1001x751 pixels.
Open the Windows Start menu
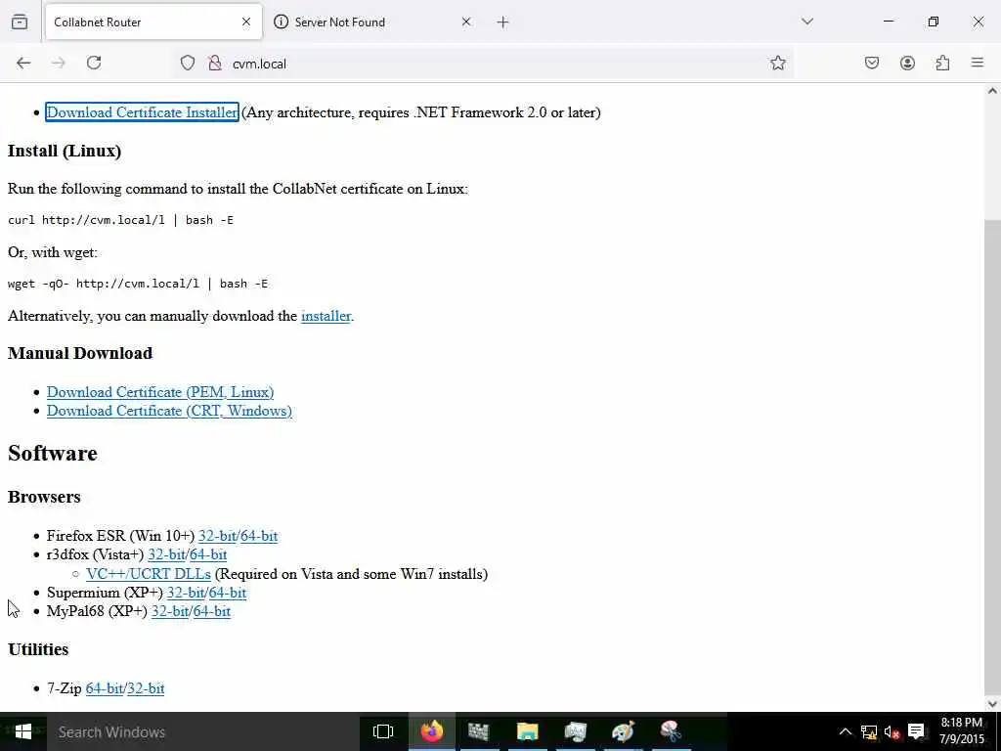[23, 731]
